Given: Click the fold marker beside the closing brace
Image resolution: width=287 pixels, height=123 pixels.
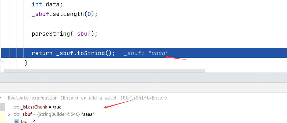Looking at the screenshot, I should [x=2, y=63].
